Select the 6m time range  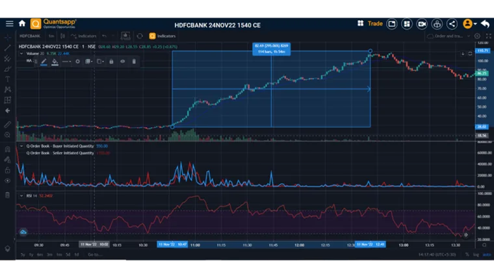click(40, 255)
